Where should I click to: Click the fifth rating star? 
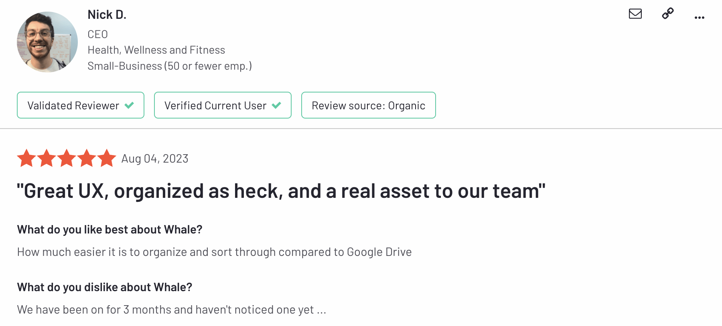point(107,158)
